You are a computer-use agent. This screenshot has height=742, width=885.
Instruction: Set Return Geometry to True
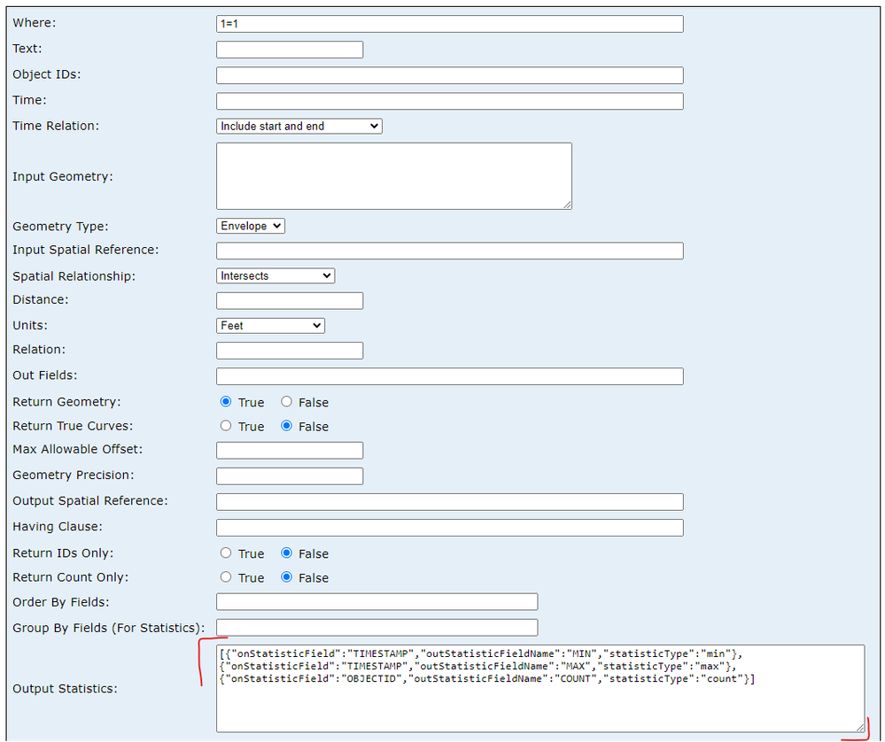point(226,401)
